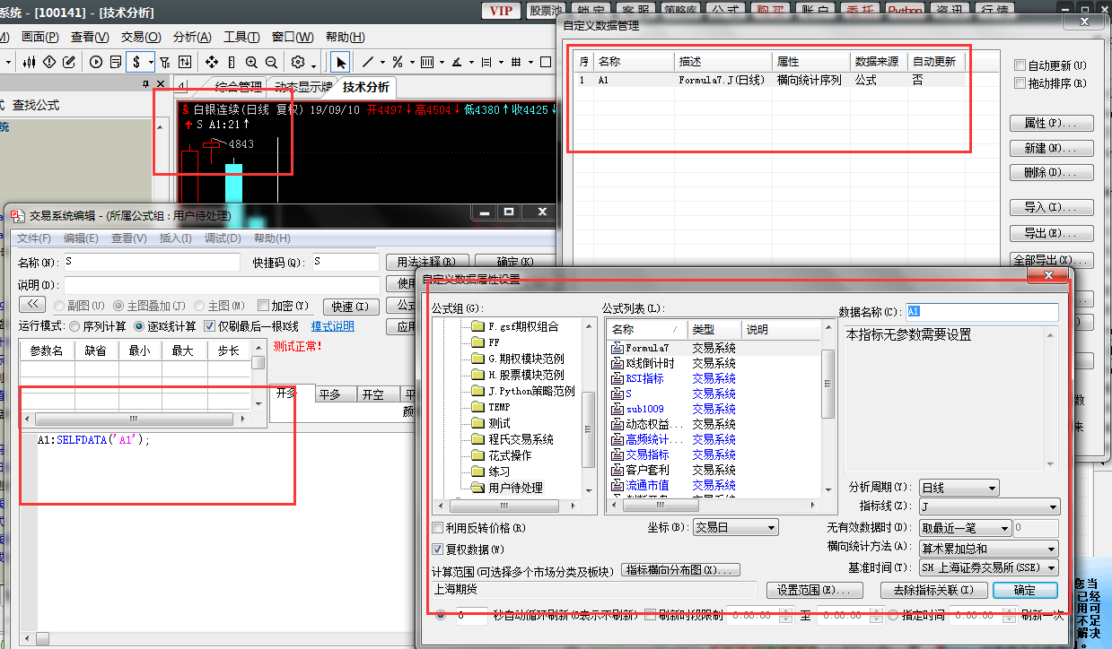Open 分析 menu in main menu bar
1112x649 pixels.
(192, 37)
